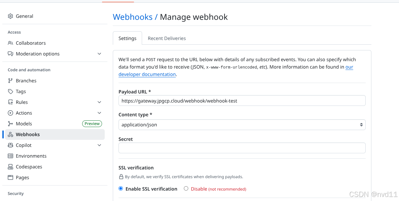This screenshot has height=201, width=399.
Task: Click the Codespaces icon in sidebar
Action: point(10,167)
